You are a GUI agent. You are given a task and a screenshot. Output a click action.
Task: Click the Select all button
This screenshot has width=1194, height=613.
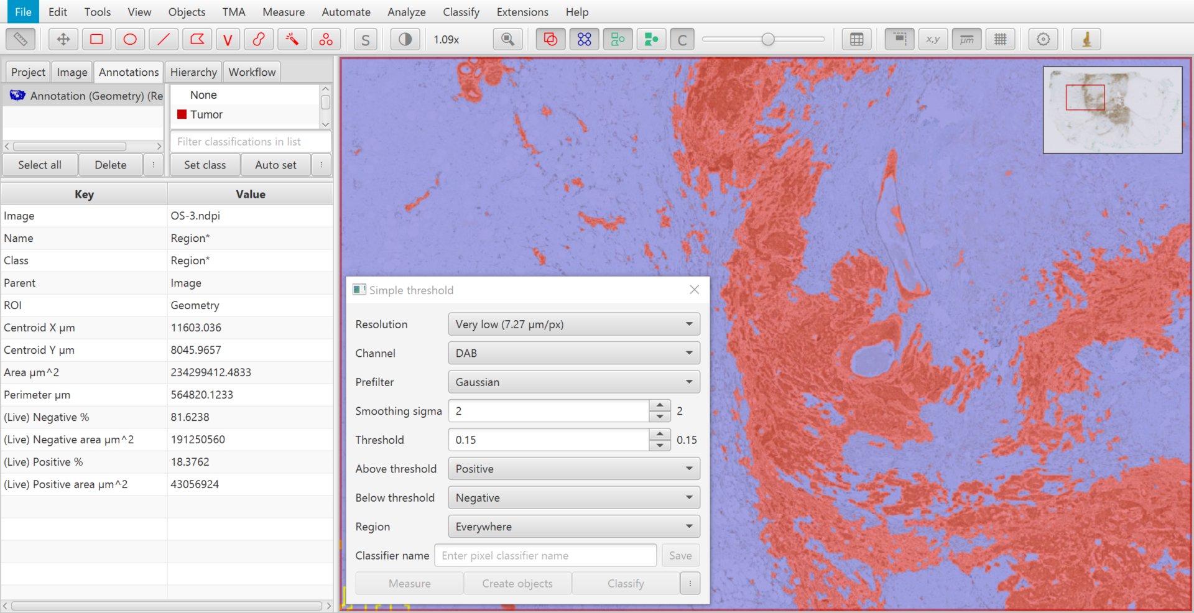coord(40,165)
